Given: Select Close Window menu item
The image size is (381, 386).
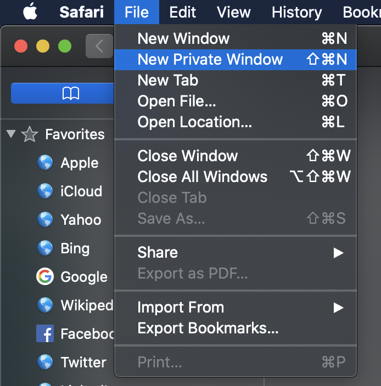Looking at the screenshot, I should point(236,156).
